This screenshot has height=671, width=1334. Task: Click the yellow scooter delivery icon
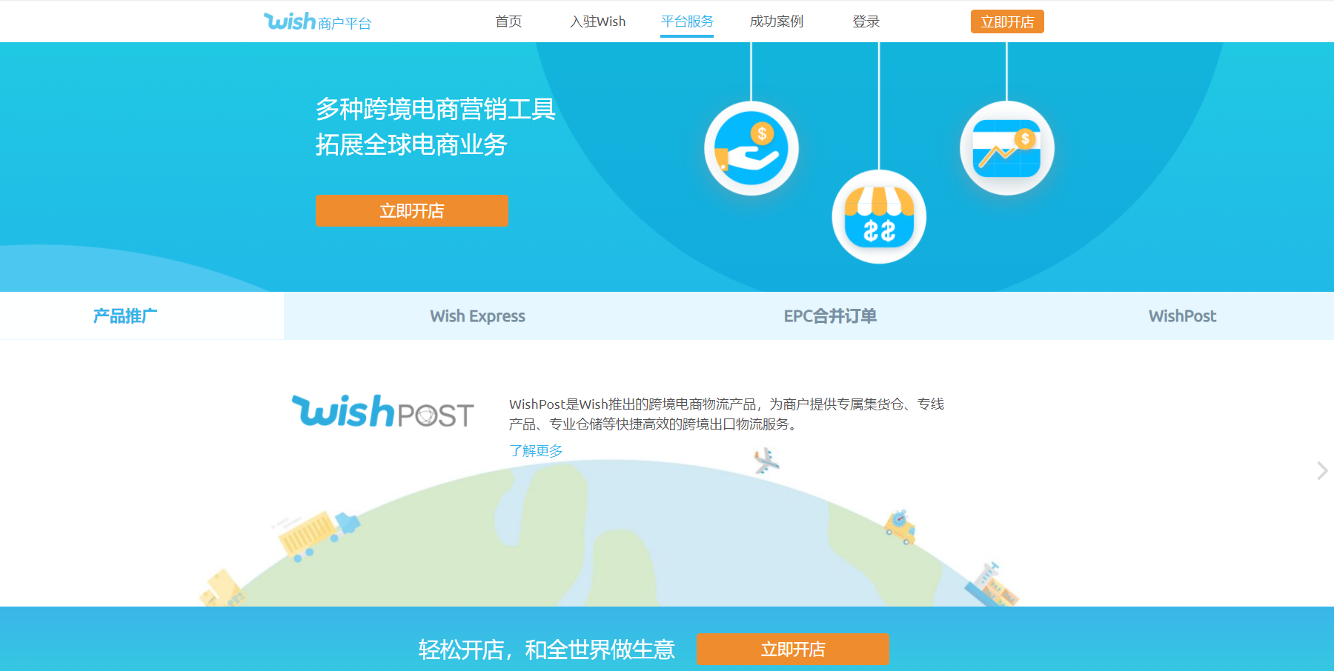(x=900, y=527)
